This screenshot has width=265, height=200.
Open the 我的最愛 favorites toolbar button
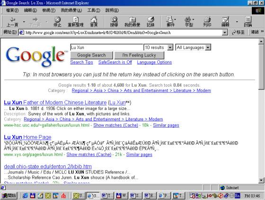pos(132,22)
